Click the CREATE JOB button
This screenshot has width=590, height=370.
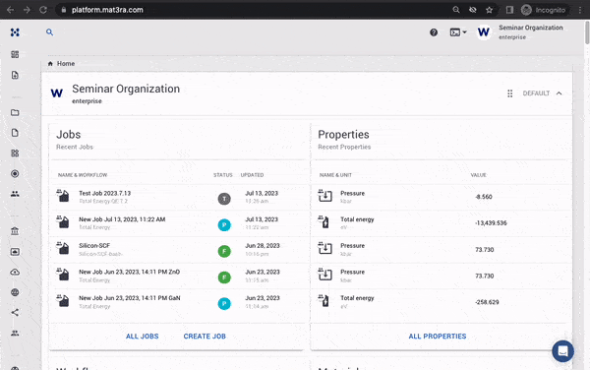point(205,337)
